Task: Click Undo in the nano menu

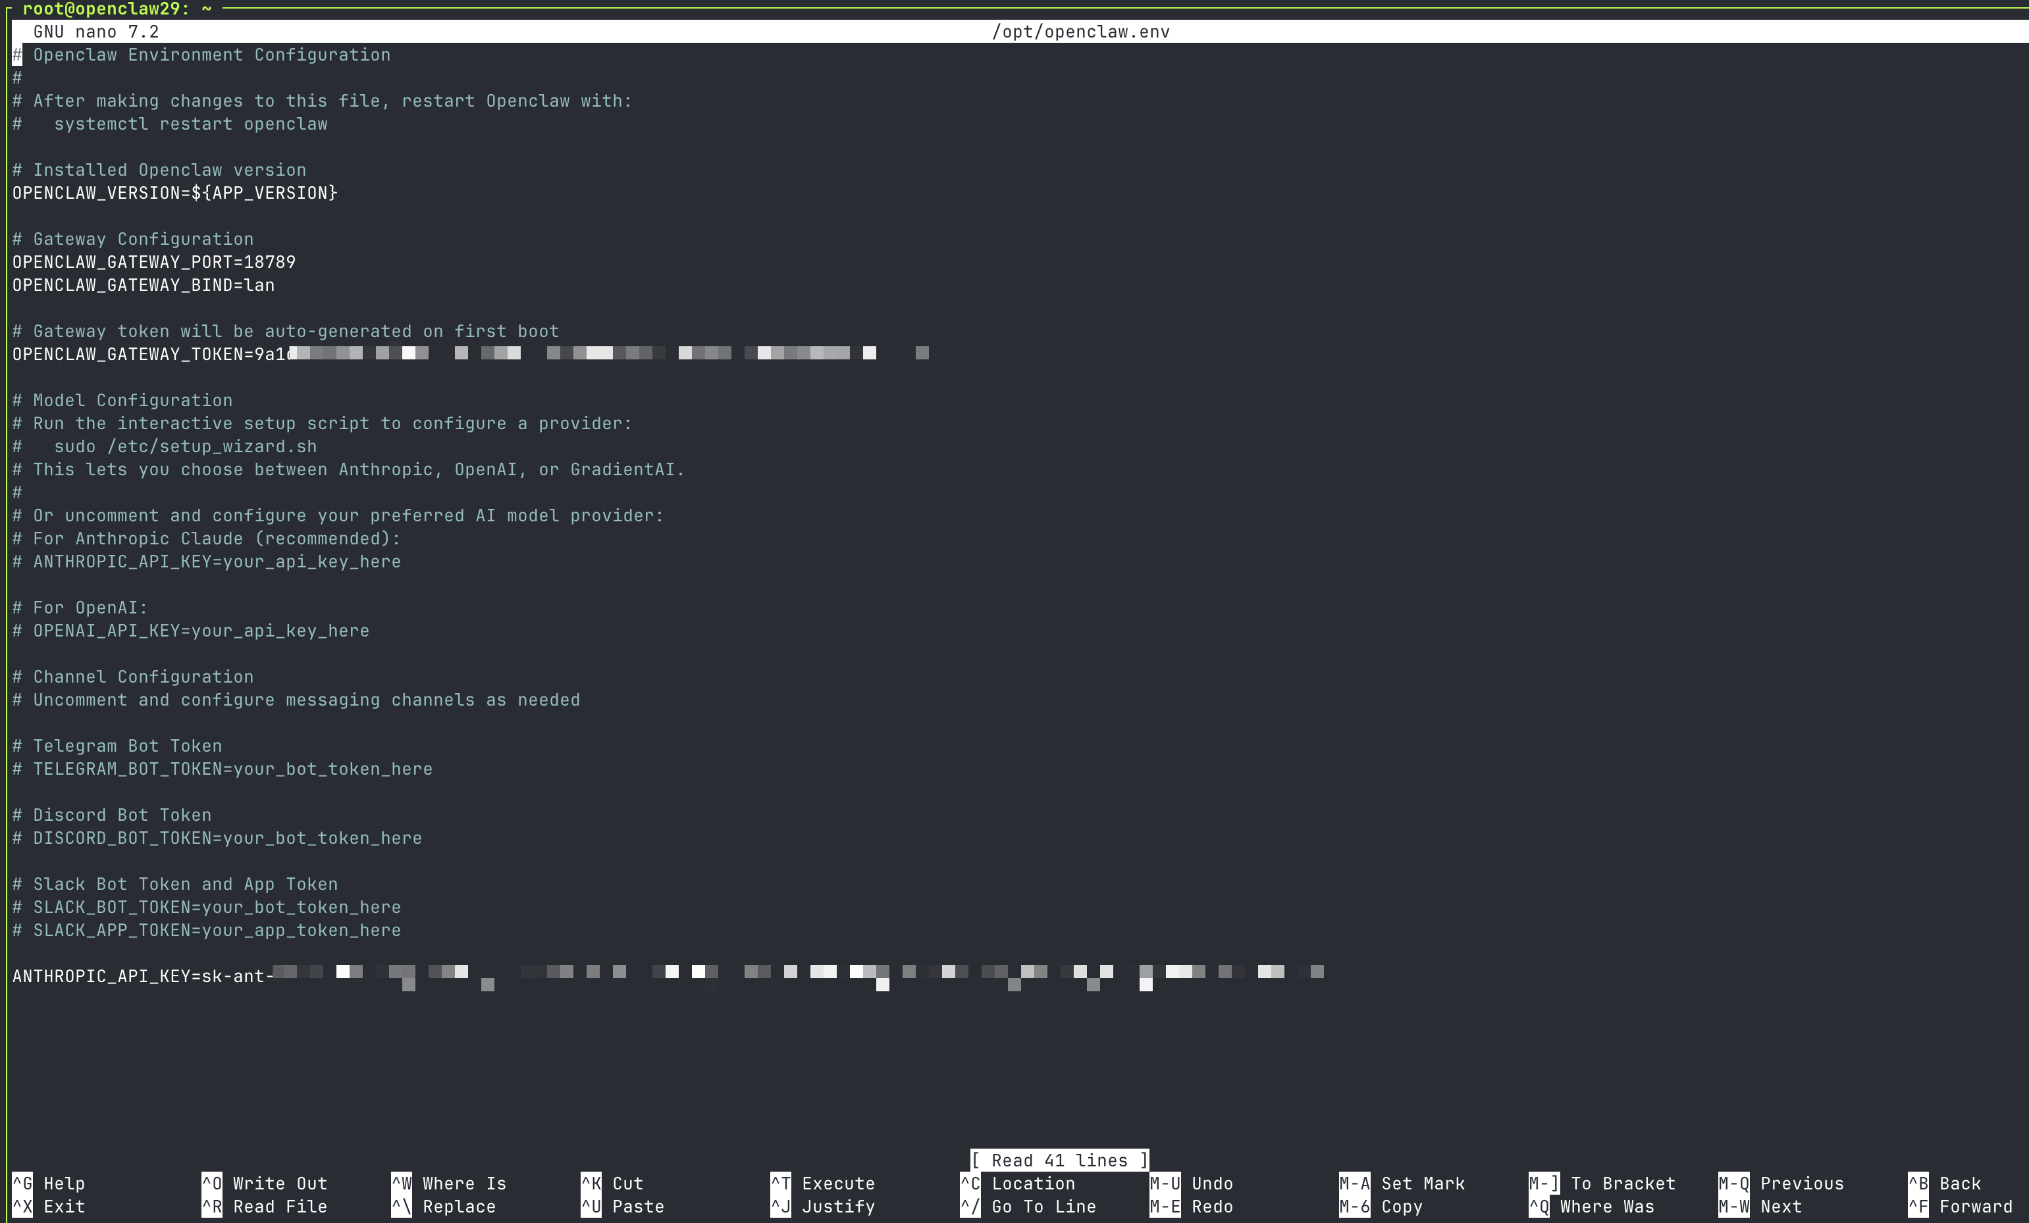Action: (1212, 1183)
